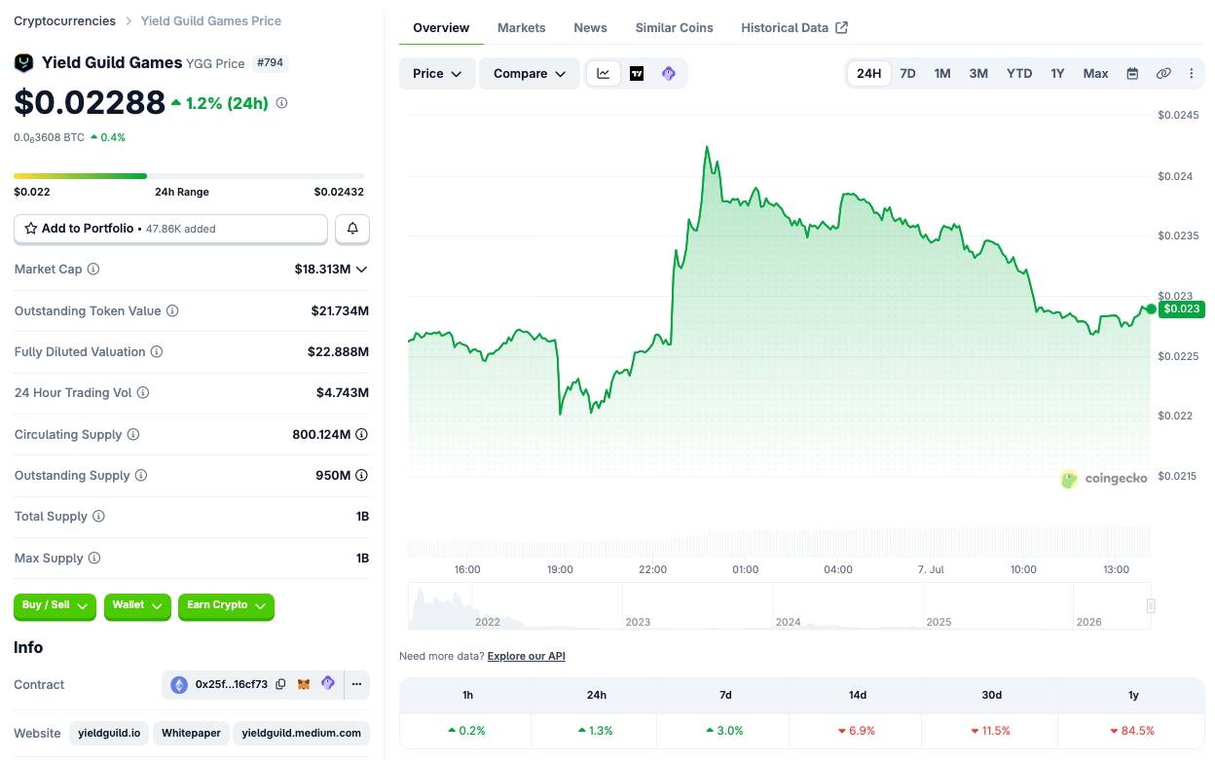Switch to the Similar Coins tab

coord(675,27)
